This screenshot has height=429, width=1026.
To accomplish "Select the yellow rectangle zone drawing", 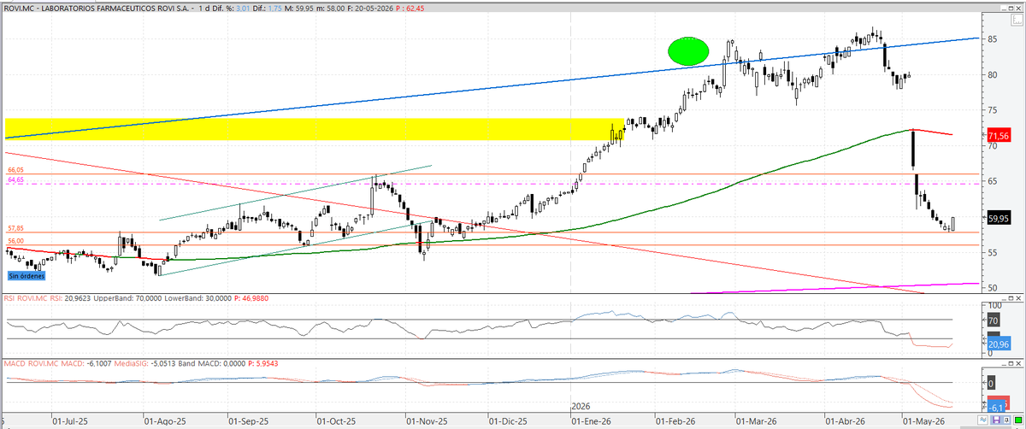I will pyautogui.click(x=315, y=129).
